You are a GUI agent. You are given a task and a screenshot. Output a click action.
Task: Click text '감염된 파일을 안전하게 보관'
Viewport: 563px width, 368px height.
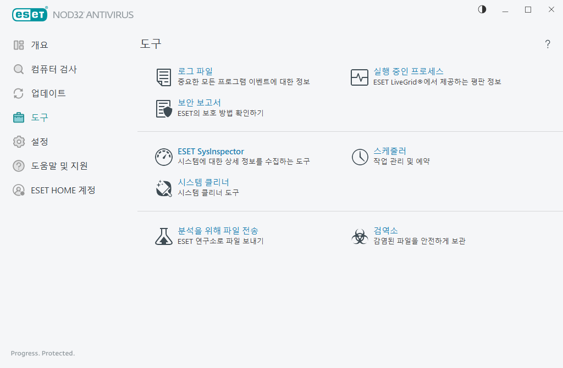pos(420,241)
